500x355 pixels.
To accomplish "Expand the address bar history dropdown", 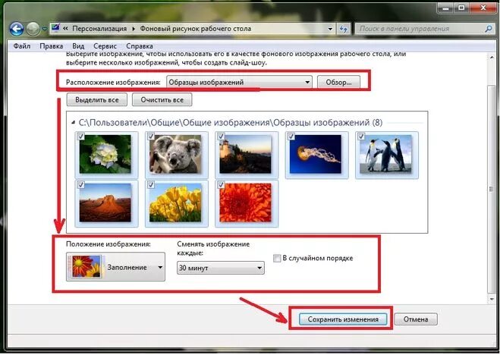I will point(330,29).
